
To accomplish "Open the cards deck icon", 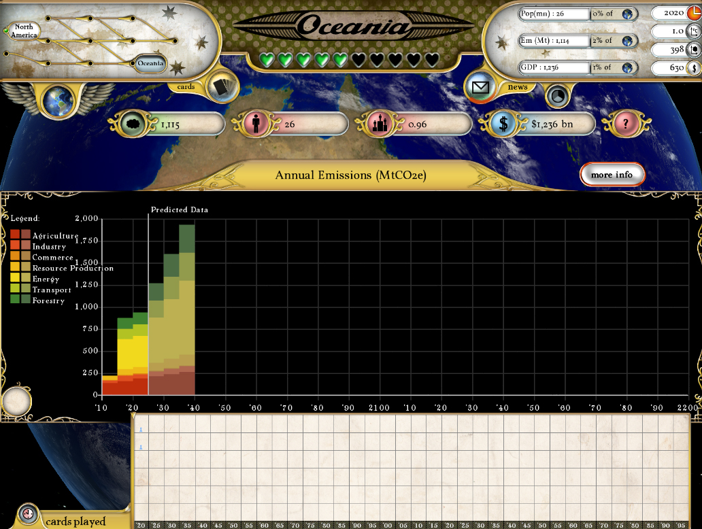I will 221,86.
